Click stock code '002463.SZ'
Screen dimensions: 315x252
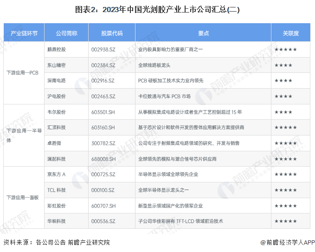(x=103, y=96)
